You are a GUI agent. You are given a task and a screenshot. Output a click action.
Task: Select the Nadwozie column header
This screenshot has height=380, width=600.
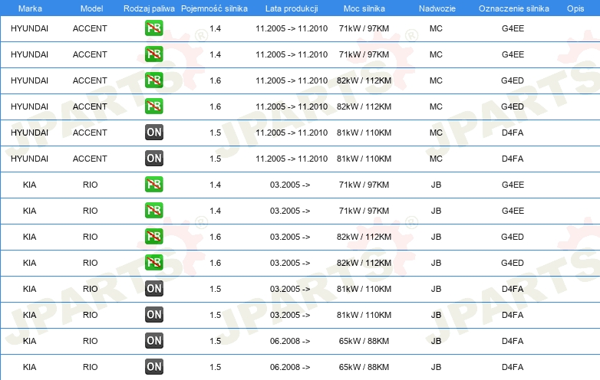click(x=437, y=8)
